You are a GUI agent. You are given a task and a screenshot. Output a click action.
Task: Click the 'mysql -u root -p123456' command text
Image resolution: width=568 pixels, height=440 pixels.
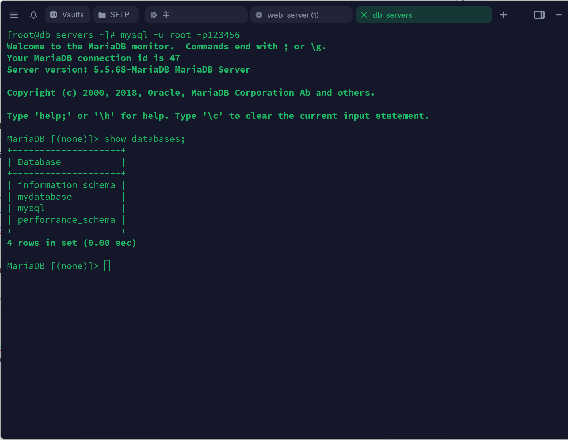[x=180, y=35]
